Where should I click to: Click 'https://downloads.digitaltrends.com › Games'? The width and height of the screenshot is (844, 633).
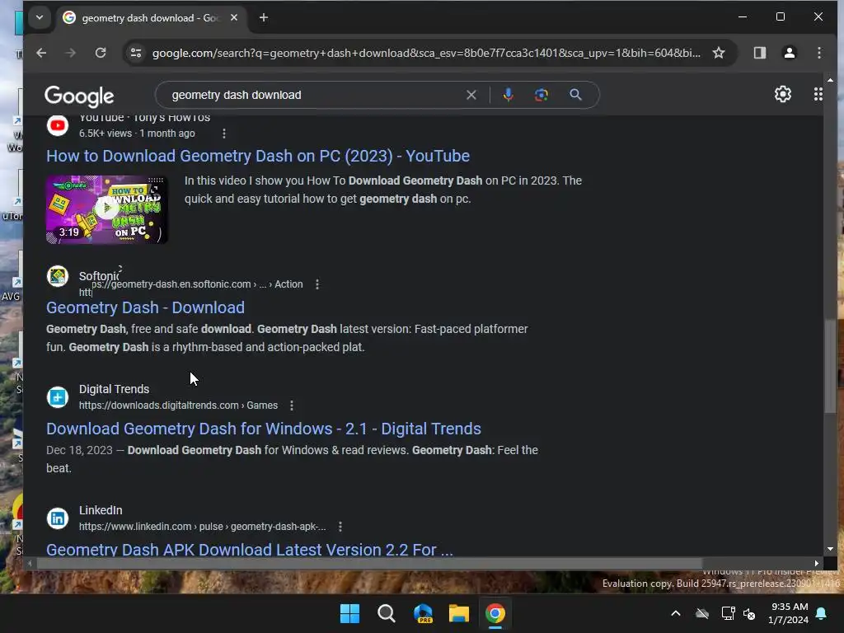pyautogui.click(x=178, y=406)
